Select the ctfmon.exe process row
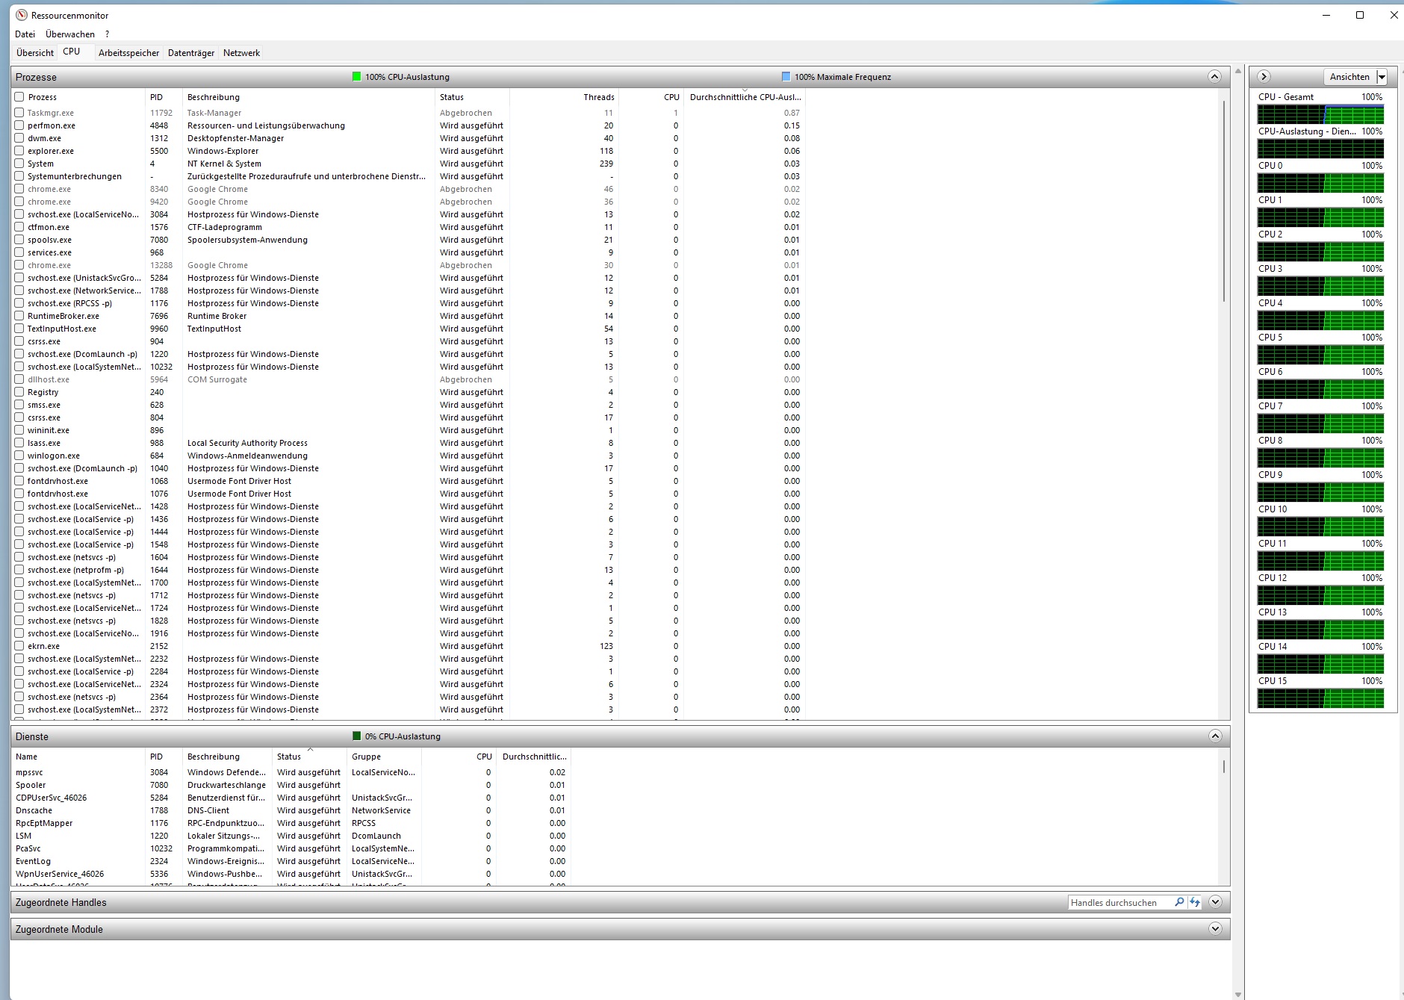Viewport: 1404px width, 1000px height. 409,227
